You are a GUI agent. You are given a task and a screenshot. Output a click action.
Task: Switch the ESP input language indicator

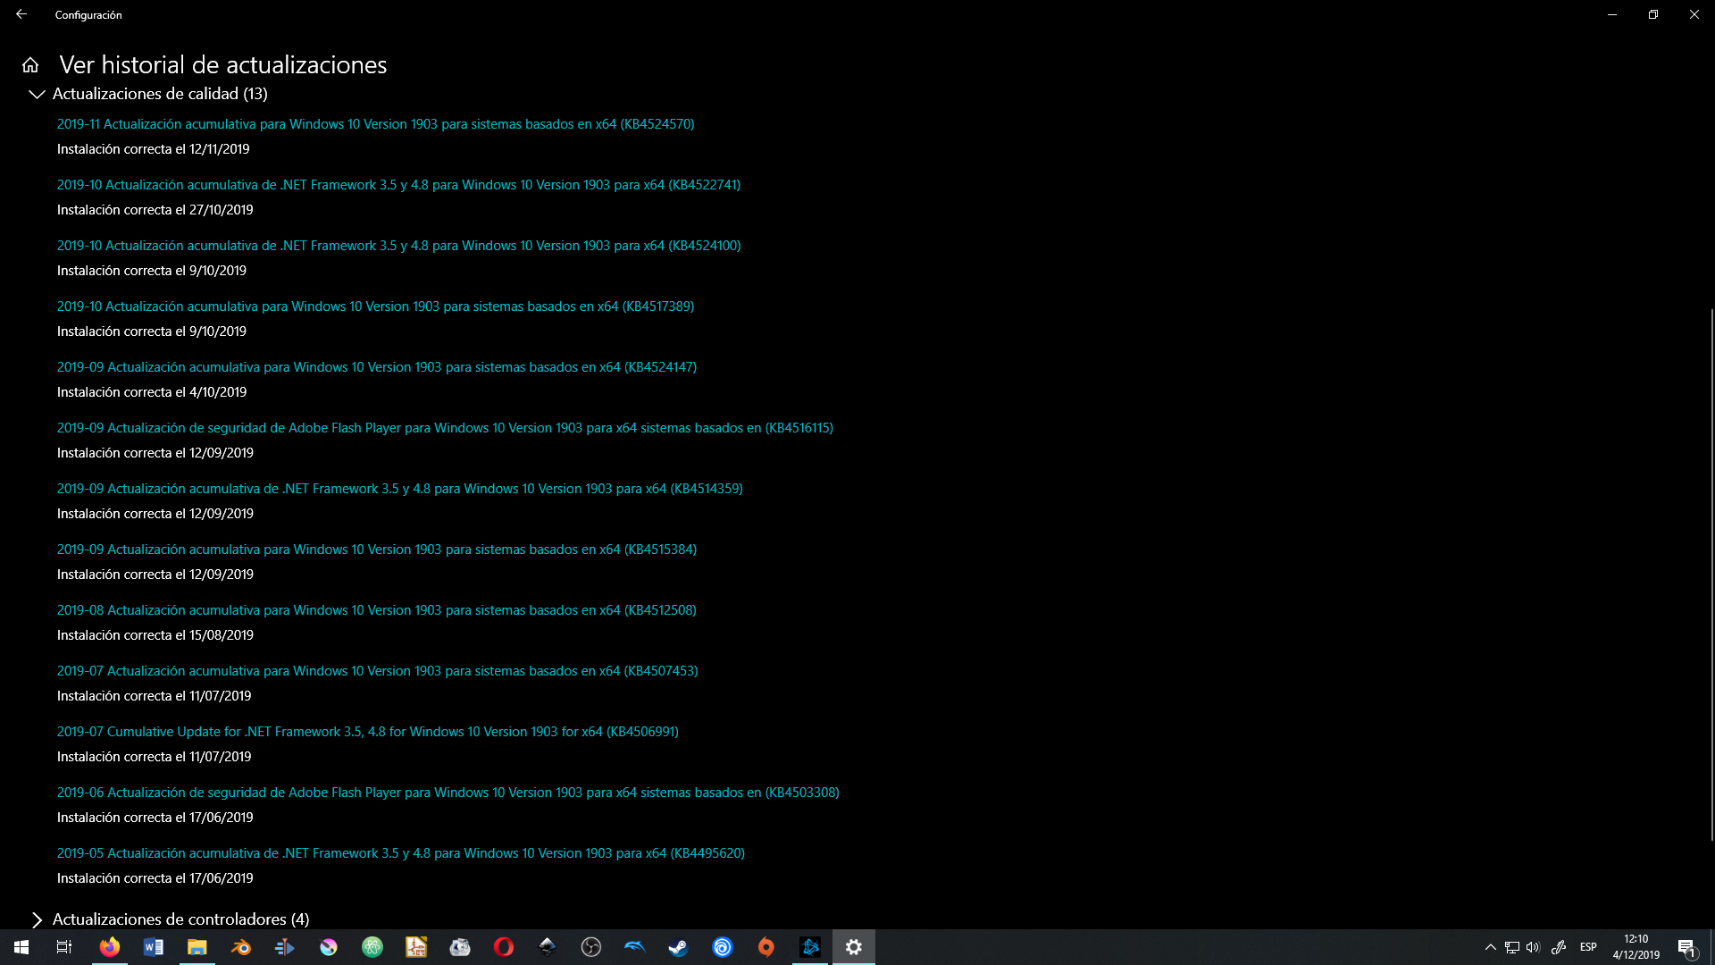tap(1588, 947)
